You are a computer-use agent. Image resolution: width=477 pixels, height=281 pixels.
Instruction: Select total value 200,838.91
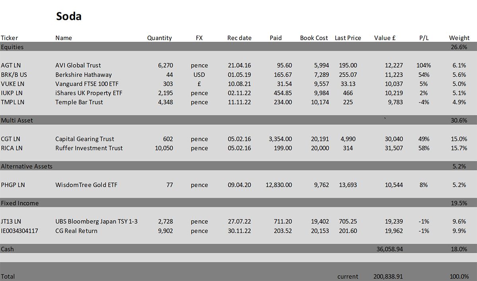(388, 276)
